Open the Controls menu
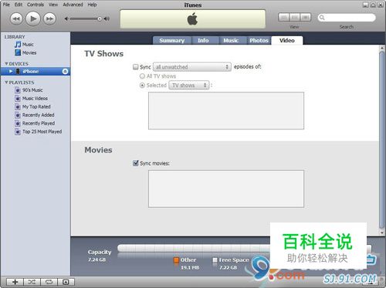Image resolution: width=386 pixels, height=288 pixels. click(x=36, y=5)
